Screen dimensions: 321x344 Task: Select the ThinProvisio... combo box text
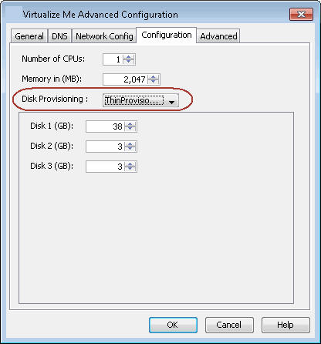pyautogui.click(x=133, y=100)
